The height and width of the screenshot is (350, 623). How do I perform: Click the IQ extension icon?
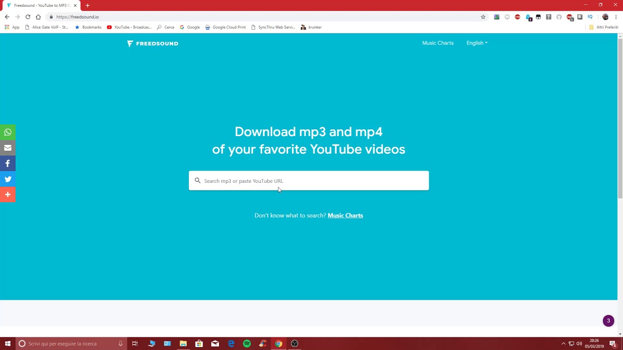pyautogui.click(x=590, y=17)
